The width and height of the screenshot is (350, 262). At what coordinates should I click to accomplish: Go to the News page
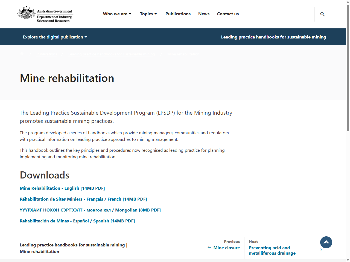coord(204,14)
